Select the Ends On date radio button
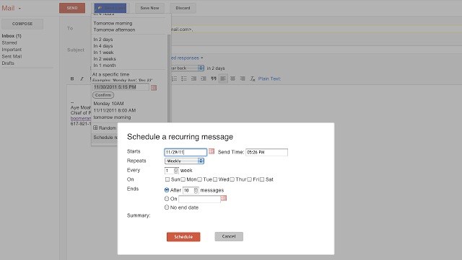The height and width of the screenshot is (260, 462). (167, 199)
